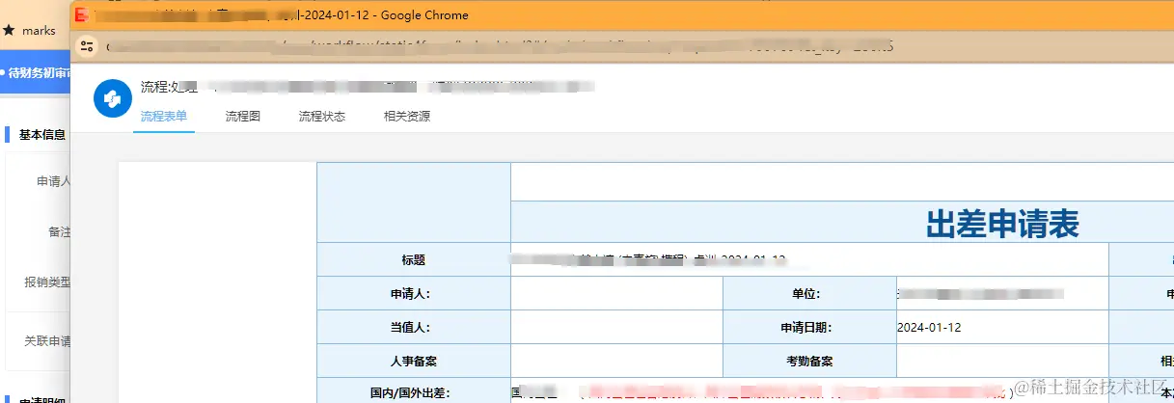Click the bookmarks star icon in background window
1174x403 pixels.
(x=9, y=31)
